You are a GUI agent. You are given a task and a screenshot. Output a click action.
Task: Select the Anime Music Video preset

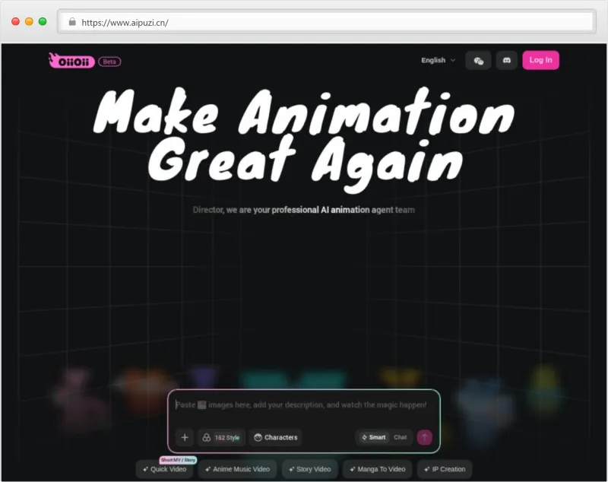237,469
